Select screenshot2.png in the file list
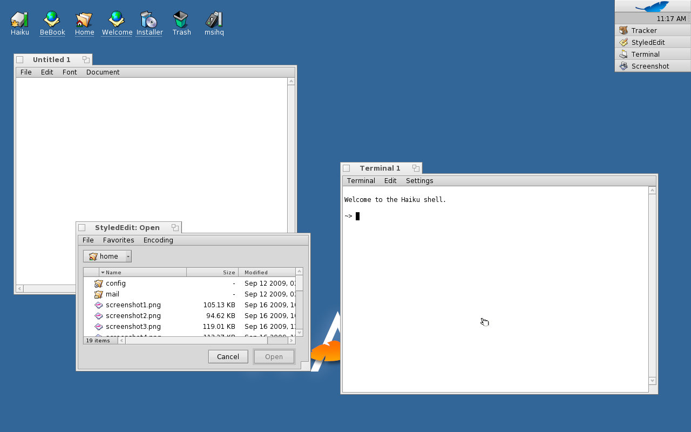 click(133, 316)
